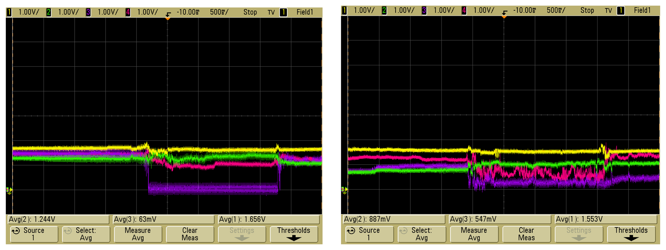Click trigger position marker on right scope
The height and width of the screenshot is (250, 666).
point(504,16)
